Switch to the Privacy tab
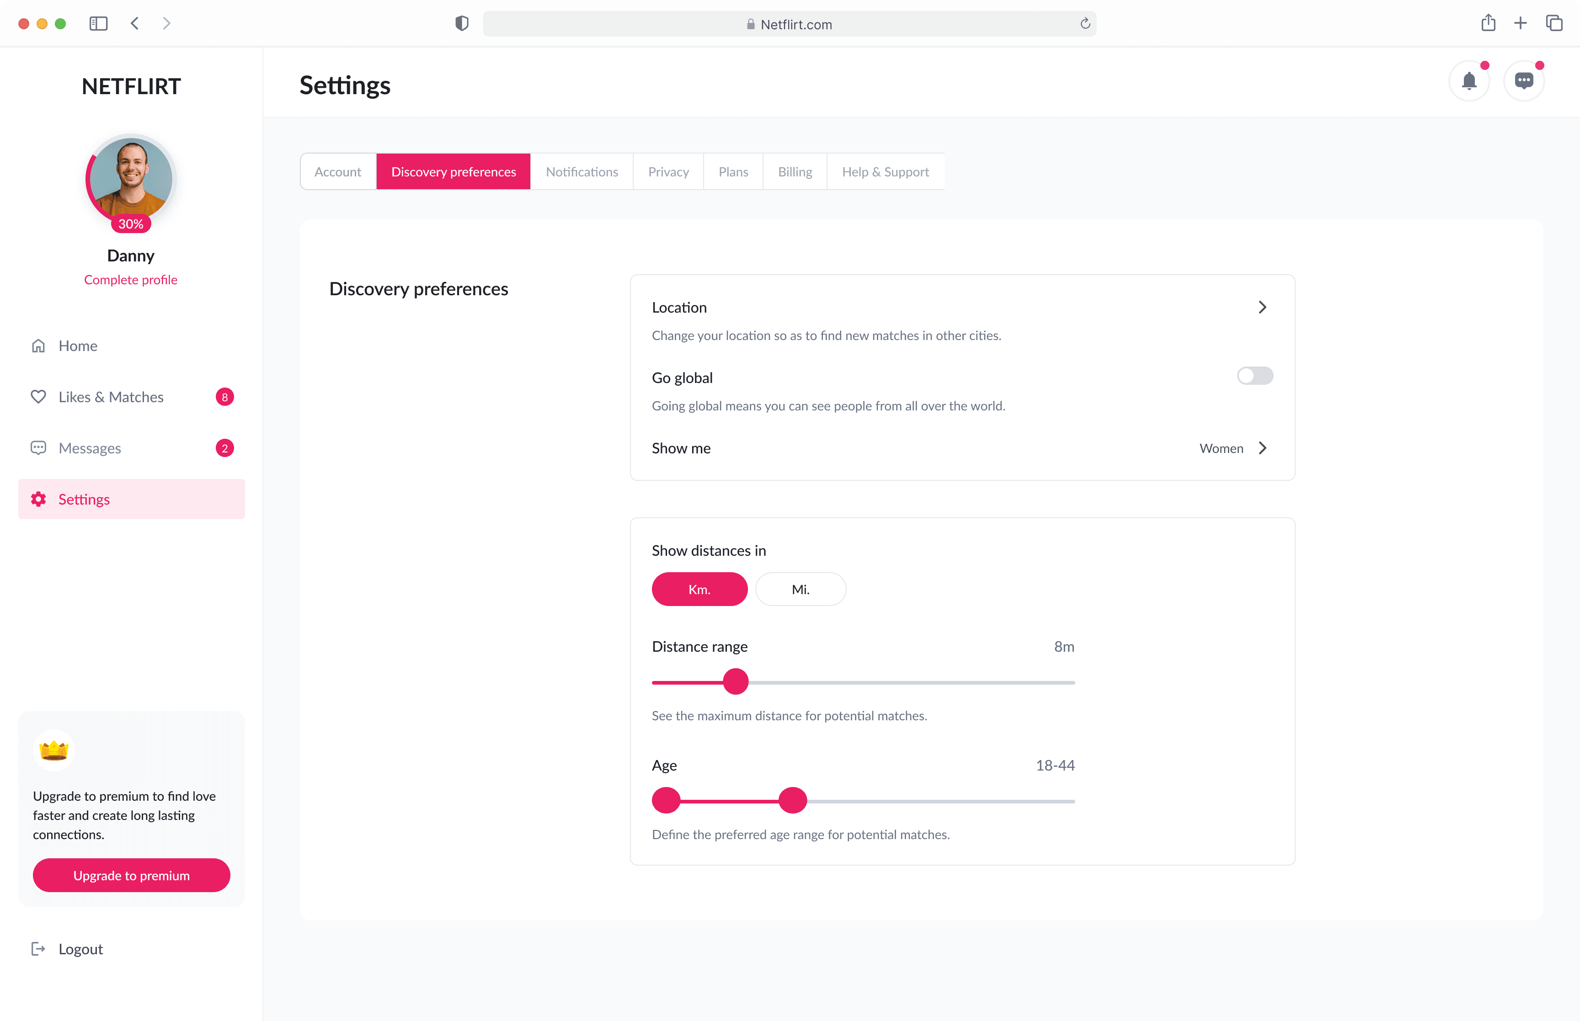The height and width of the screenshot is (1021, 1580). (667, 172)
